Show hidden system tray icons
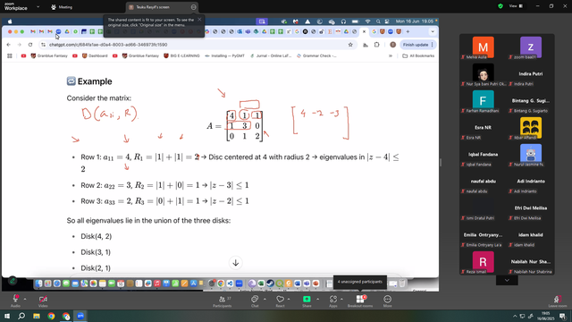This screenshot has width=572, height=322. pyautogui.click(x=515, y=316)
